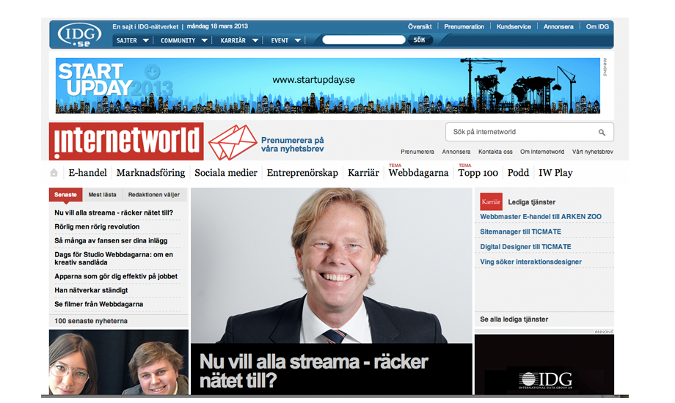Expand the SAJTER dropdown menu
Viewport: 675px width, 403px height.
133,40
